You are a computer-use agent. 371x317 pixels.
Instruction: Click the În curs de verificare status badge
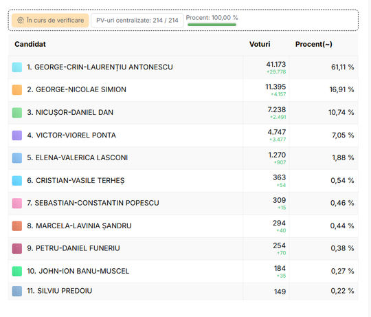tap(50, 21)
